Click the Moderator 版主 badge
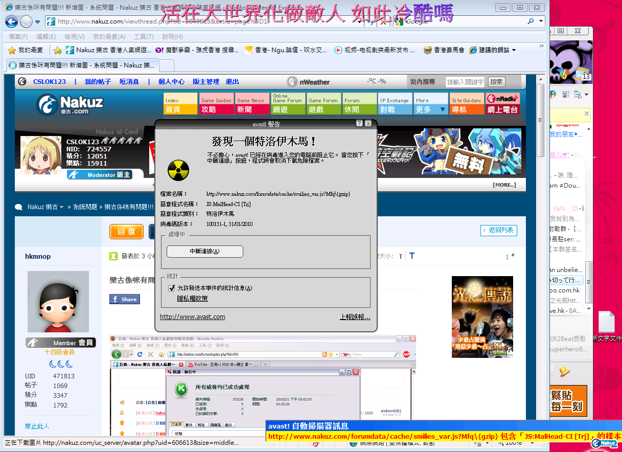The height and width of the screenshot is (452, 622). point(100,175)
